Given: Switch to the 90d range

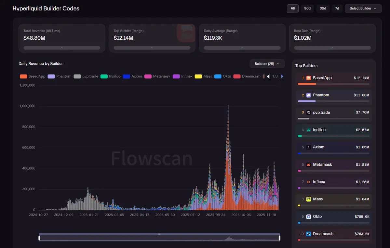Looking at the screenshot, I should tap(307, 8).
